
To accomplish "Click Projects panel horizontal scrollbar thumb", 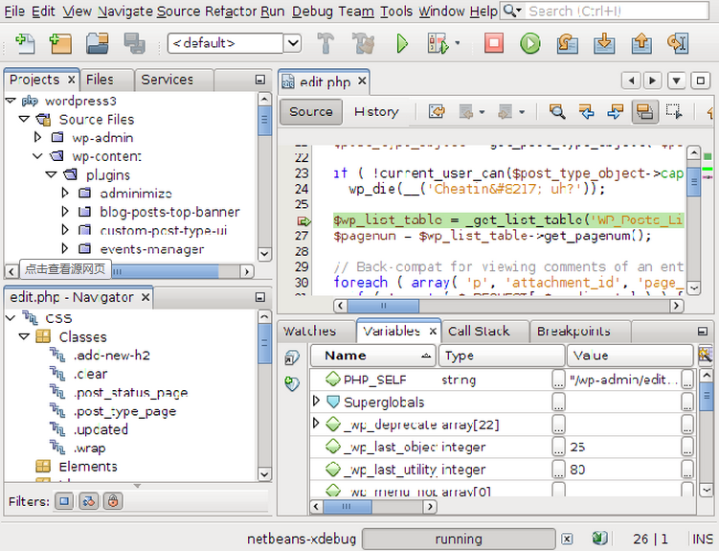I will click(165, 271).
